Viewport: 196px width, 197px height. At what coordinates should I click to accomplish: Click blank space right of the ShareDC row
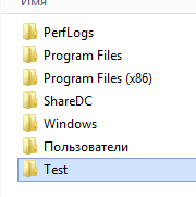coord(145,101)
